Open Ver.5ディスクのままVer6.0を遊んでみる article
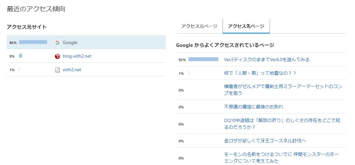The image size is (355, 165). pyautogui.click(x=266, y=60)
